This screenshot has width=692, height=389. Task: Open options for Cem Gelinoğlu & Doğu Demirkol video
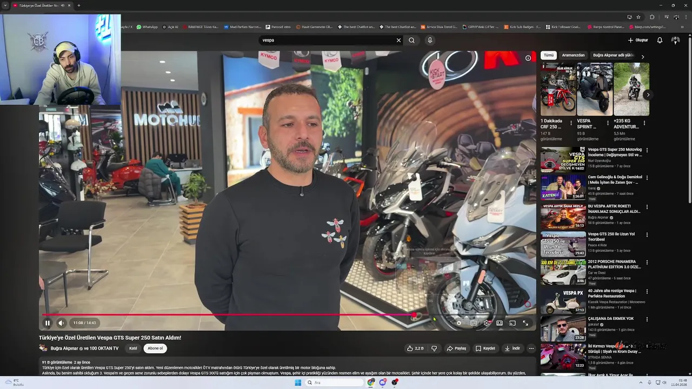pyautogui.click(x=647, y=178)
